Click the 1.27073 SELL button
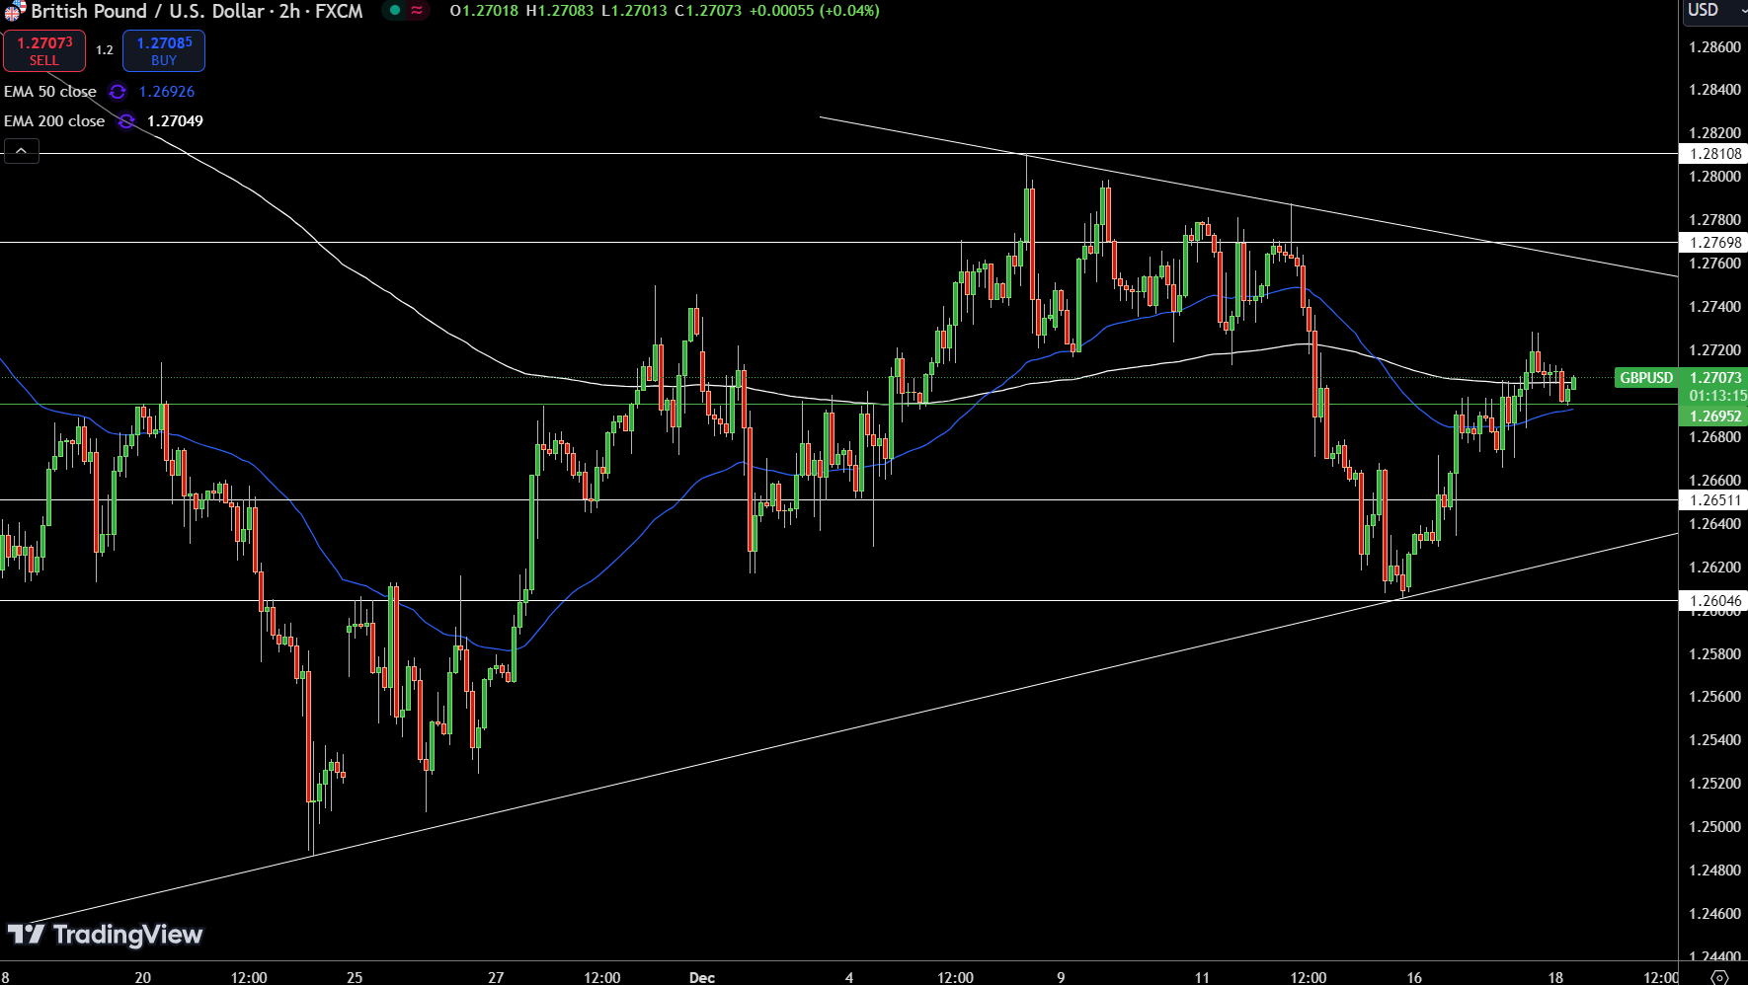The width and height of the screenshot is (1748, 985). (x=44, y=51)
